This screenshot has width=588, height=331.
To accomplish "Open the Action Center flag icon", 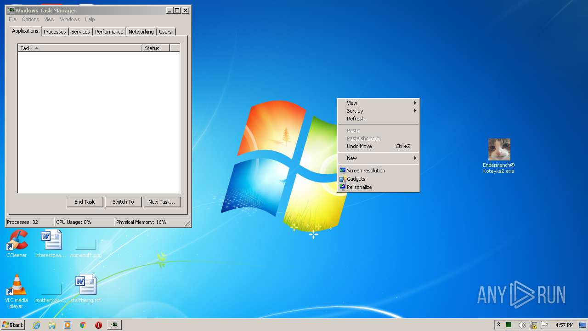I will coord(544,325).
